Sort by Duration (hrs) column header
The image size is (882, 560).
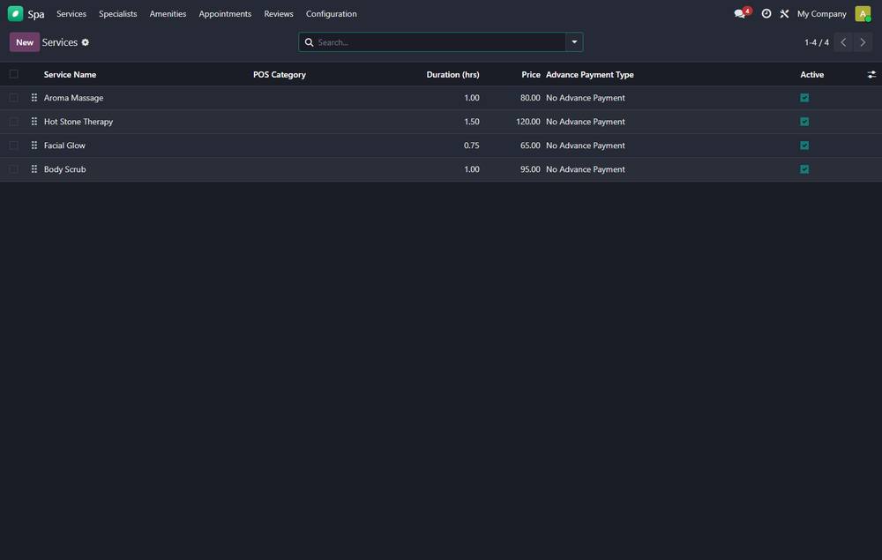click(x=452, y=74)
